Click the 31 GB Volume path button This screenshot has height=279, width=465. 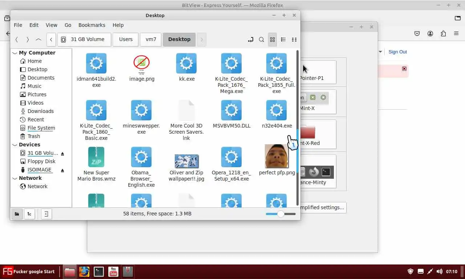[x=84, y=40]
